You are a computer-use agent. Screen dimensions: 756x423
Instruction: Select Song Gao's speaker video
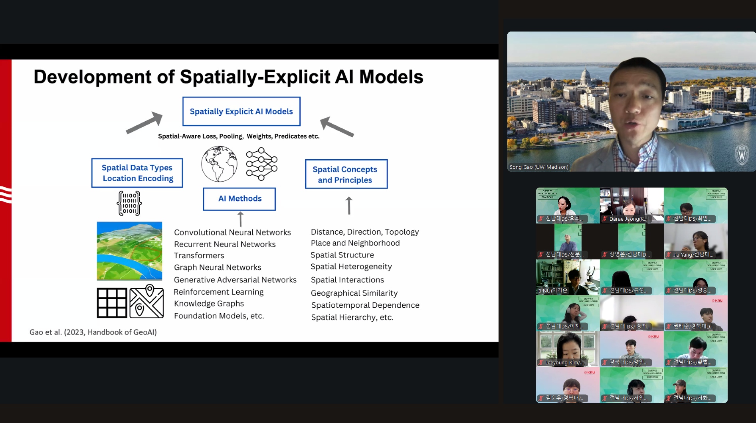coord(631,102)
